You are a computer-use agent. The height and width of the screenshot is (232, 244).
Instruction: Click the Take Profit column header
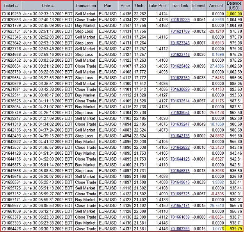click(158, 6)
